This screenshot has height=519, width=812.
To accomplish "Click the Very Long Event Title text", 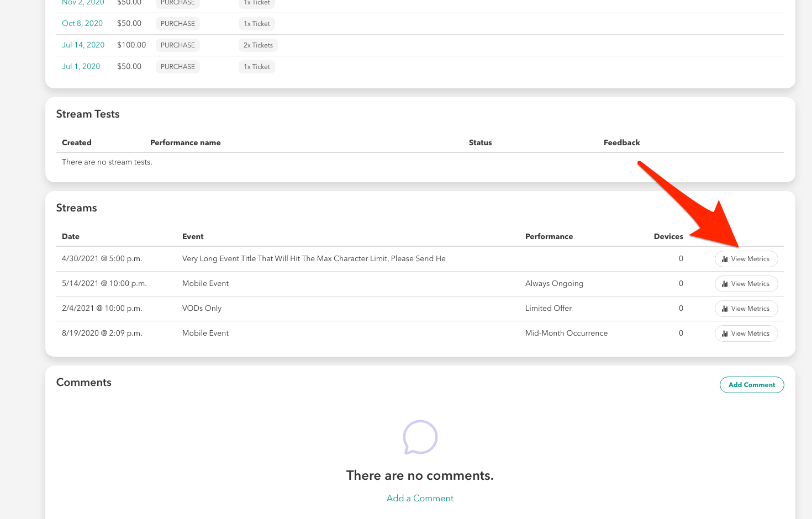I will click(x=314, y=258).
